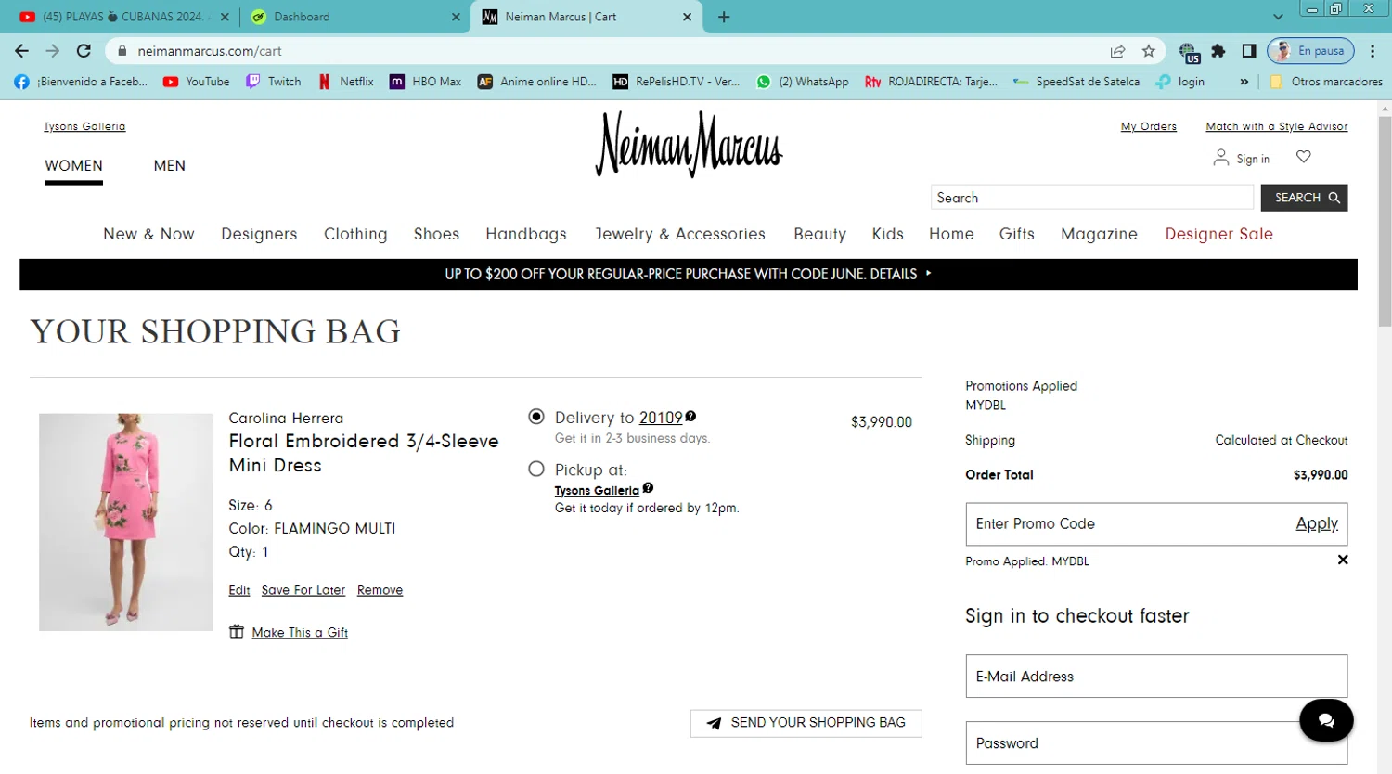Viewport: 1392px width, 774px height.
Task: Click gift box icon near Make This a Gift
Action: (x=237, y=631)
